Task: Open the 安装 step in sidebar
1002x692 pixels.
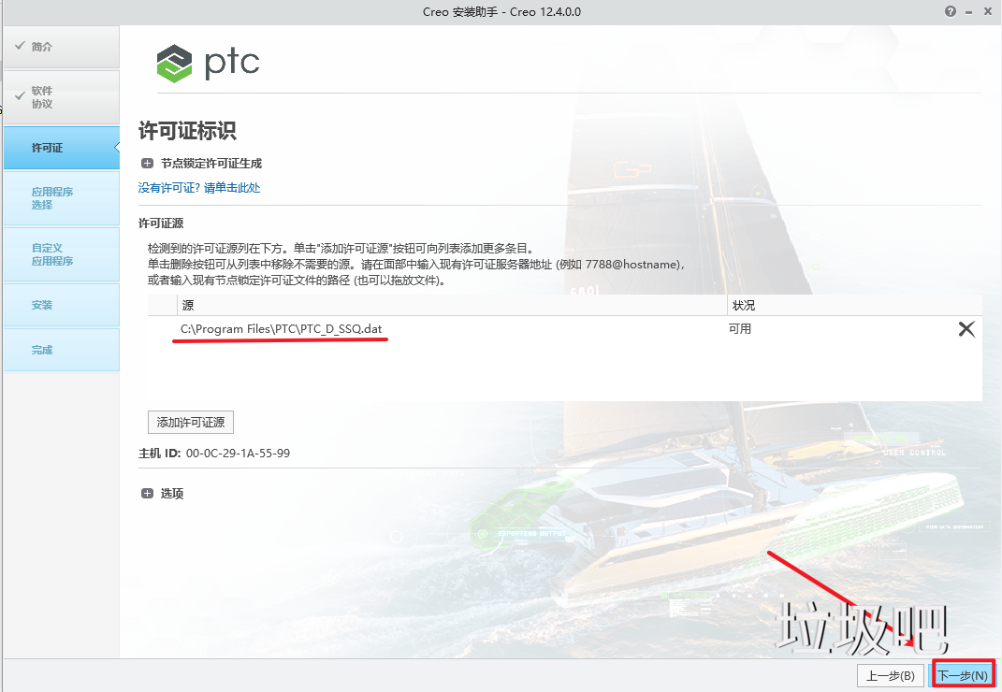Action: pyautogui.click(x=62, y=305)
